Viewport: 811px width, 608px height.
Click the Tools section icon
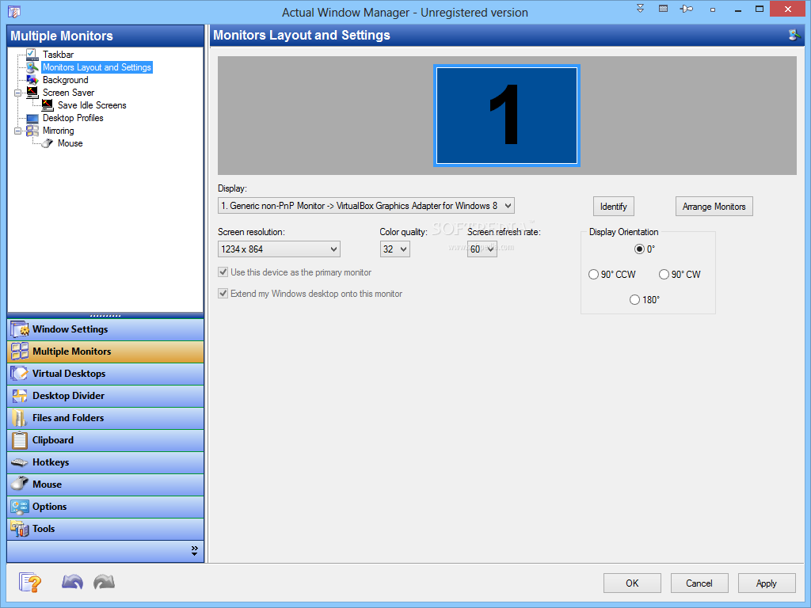(x=20, y=529)
